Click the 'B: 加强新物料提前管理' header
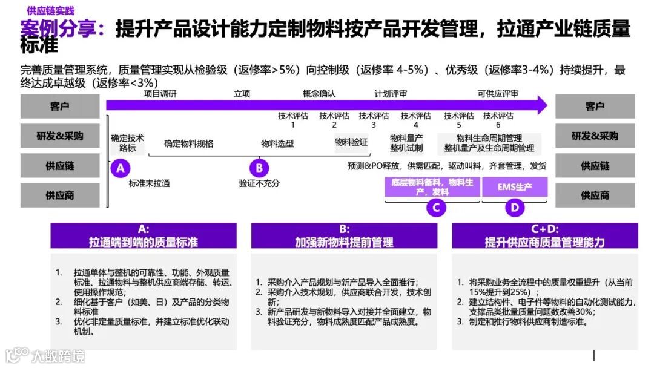This screenshot has width=654, height=368. click(344, 236)
